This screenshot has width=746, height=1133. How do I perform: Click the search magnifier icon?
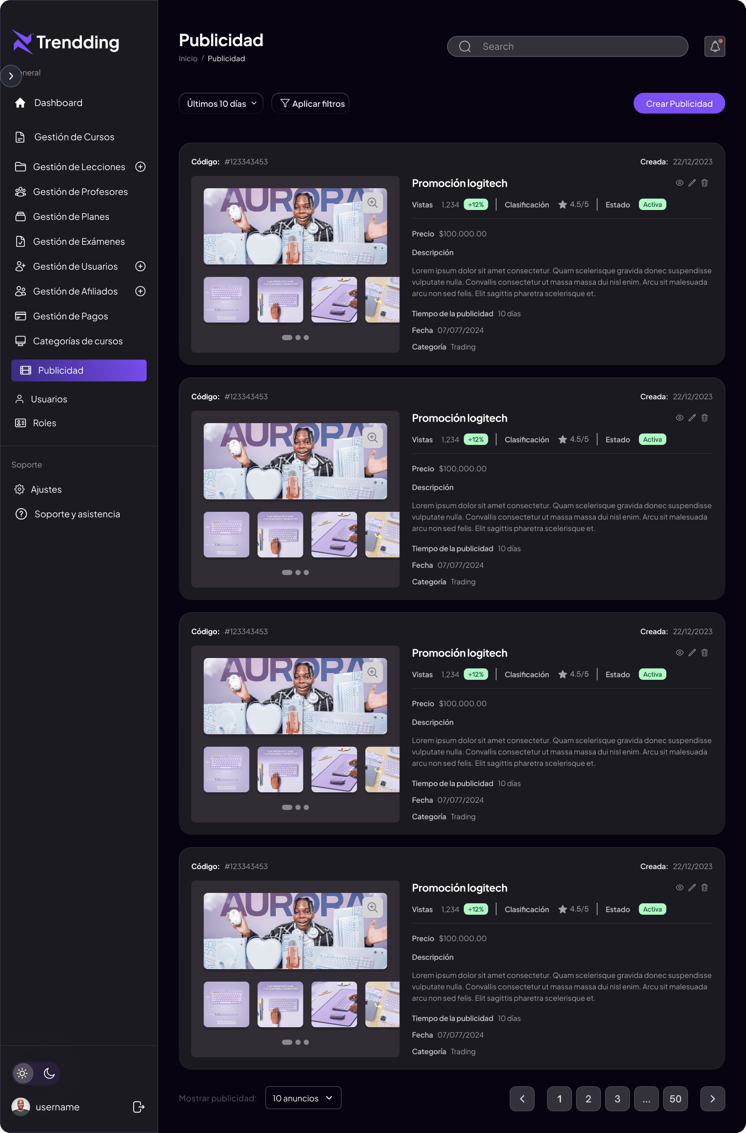465,47
